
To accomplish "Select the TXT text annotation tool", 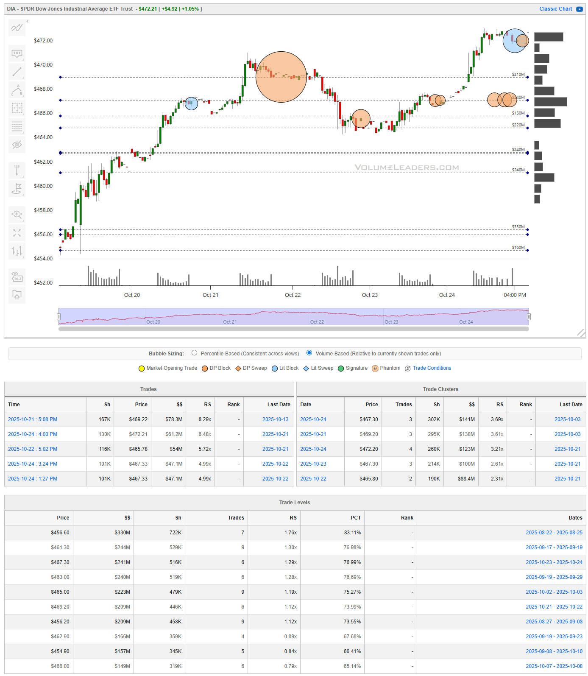I will click(17, 53).
